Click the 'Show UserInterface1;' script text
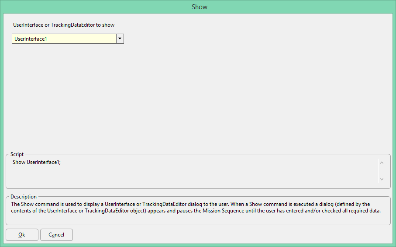This screenshot has height=247, width=396. tap(37, 162)
